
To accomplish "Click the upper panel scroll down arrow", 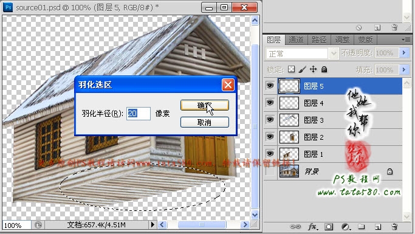I will click(x=406, y=18).
